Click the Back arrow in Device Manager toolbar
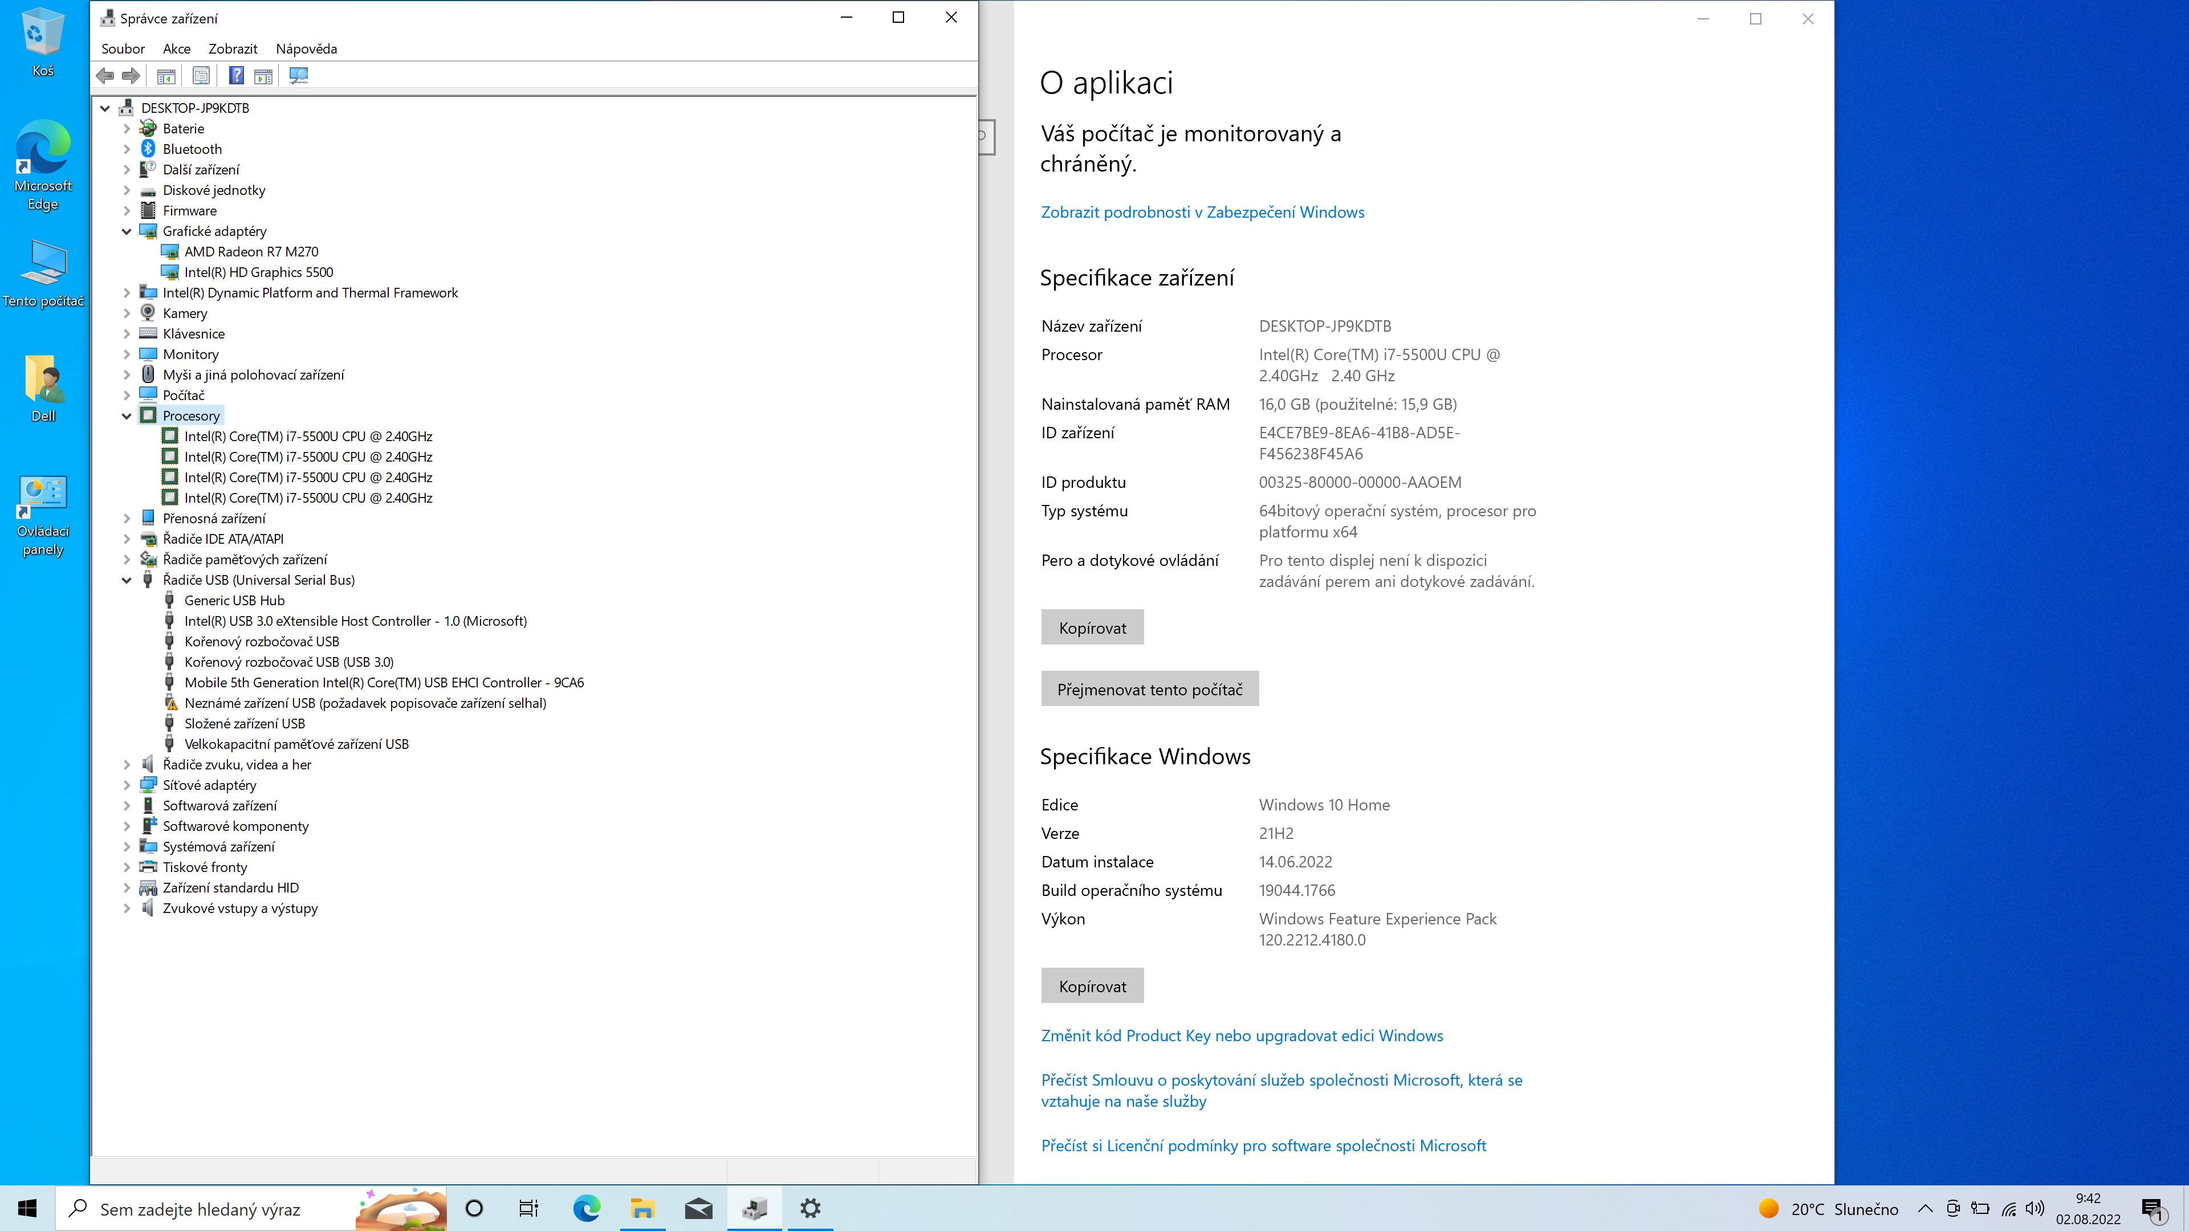Screen dimensions: 2189x1231 point(105,76)
